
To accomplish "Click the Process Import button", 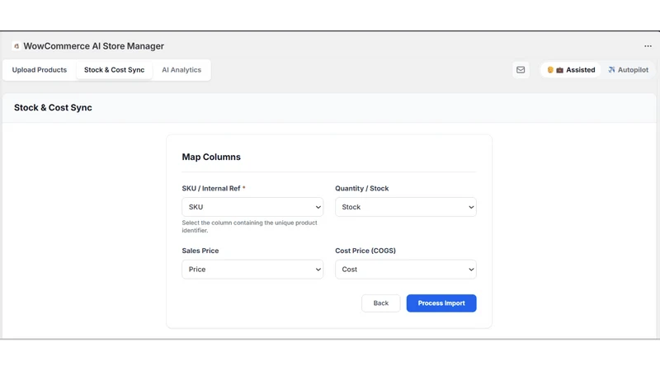I will pyautogui.click(x=441, y=303).
